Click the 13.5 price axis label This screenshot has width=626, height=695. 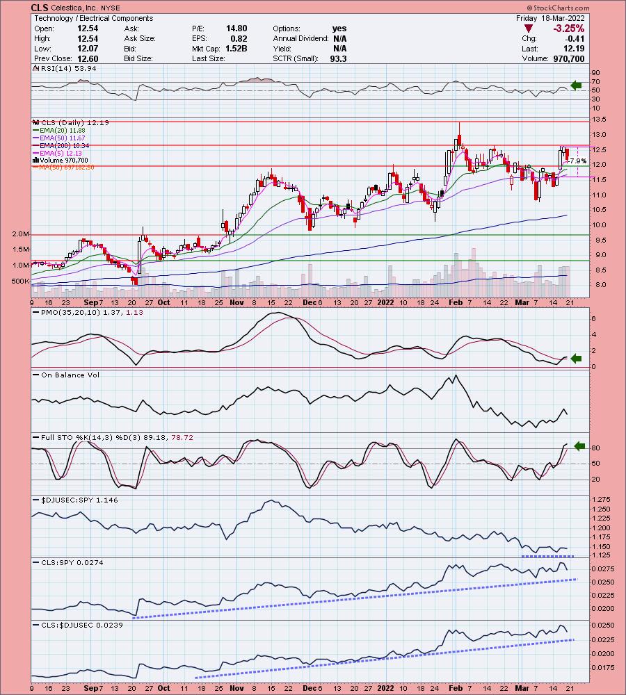tap(599, 120)
